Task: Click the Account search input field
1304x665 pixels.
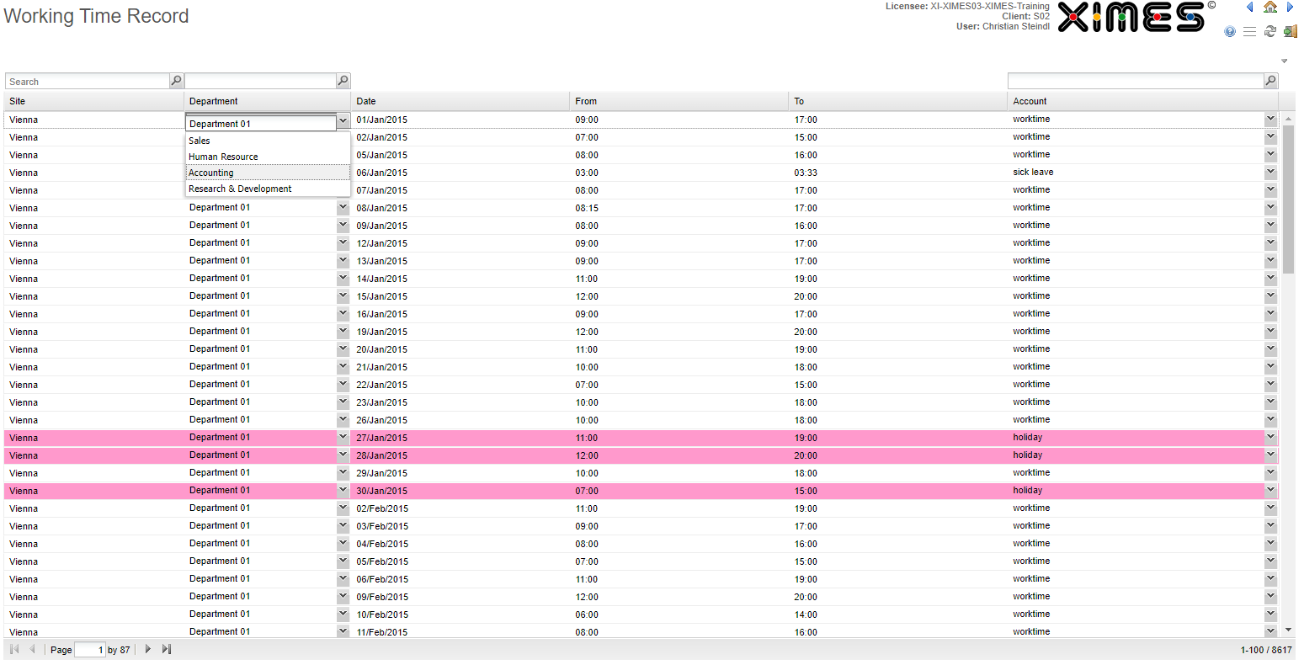Action: click(x=1136, y=82)
